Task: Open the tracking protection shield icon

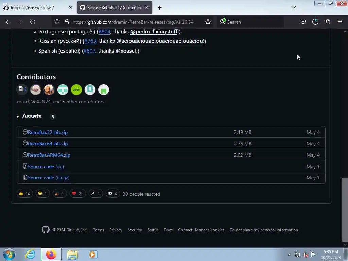Action: (57, 22)
